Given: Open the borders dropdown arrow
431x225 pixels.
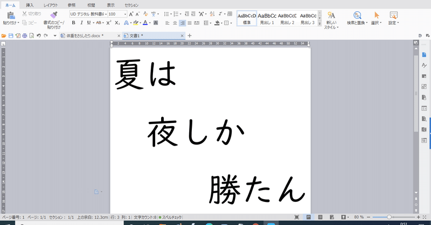Looking at the screenshot, I should 231,23.
